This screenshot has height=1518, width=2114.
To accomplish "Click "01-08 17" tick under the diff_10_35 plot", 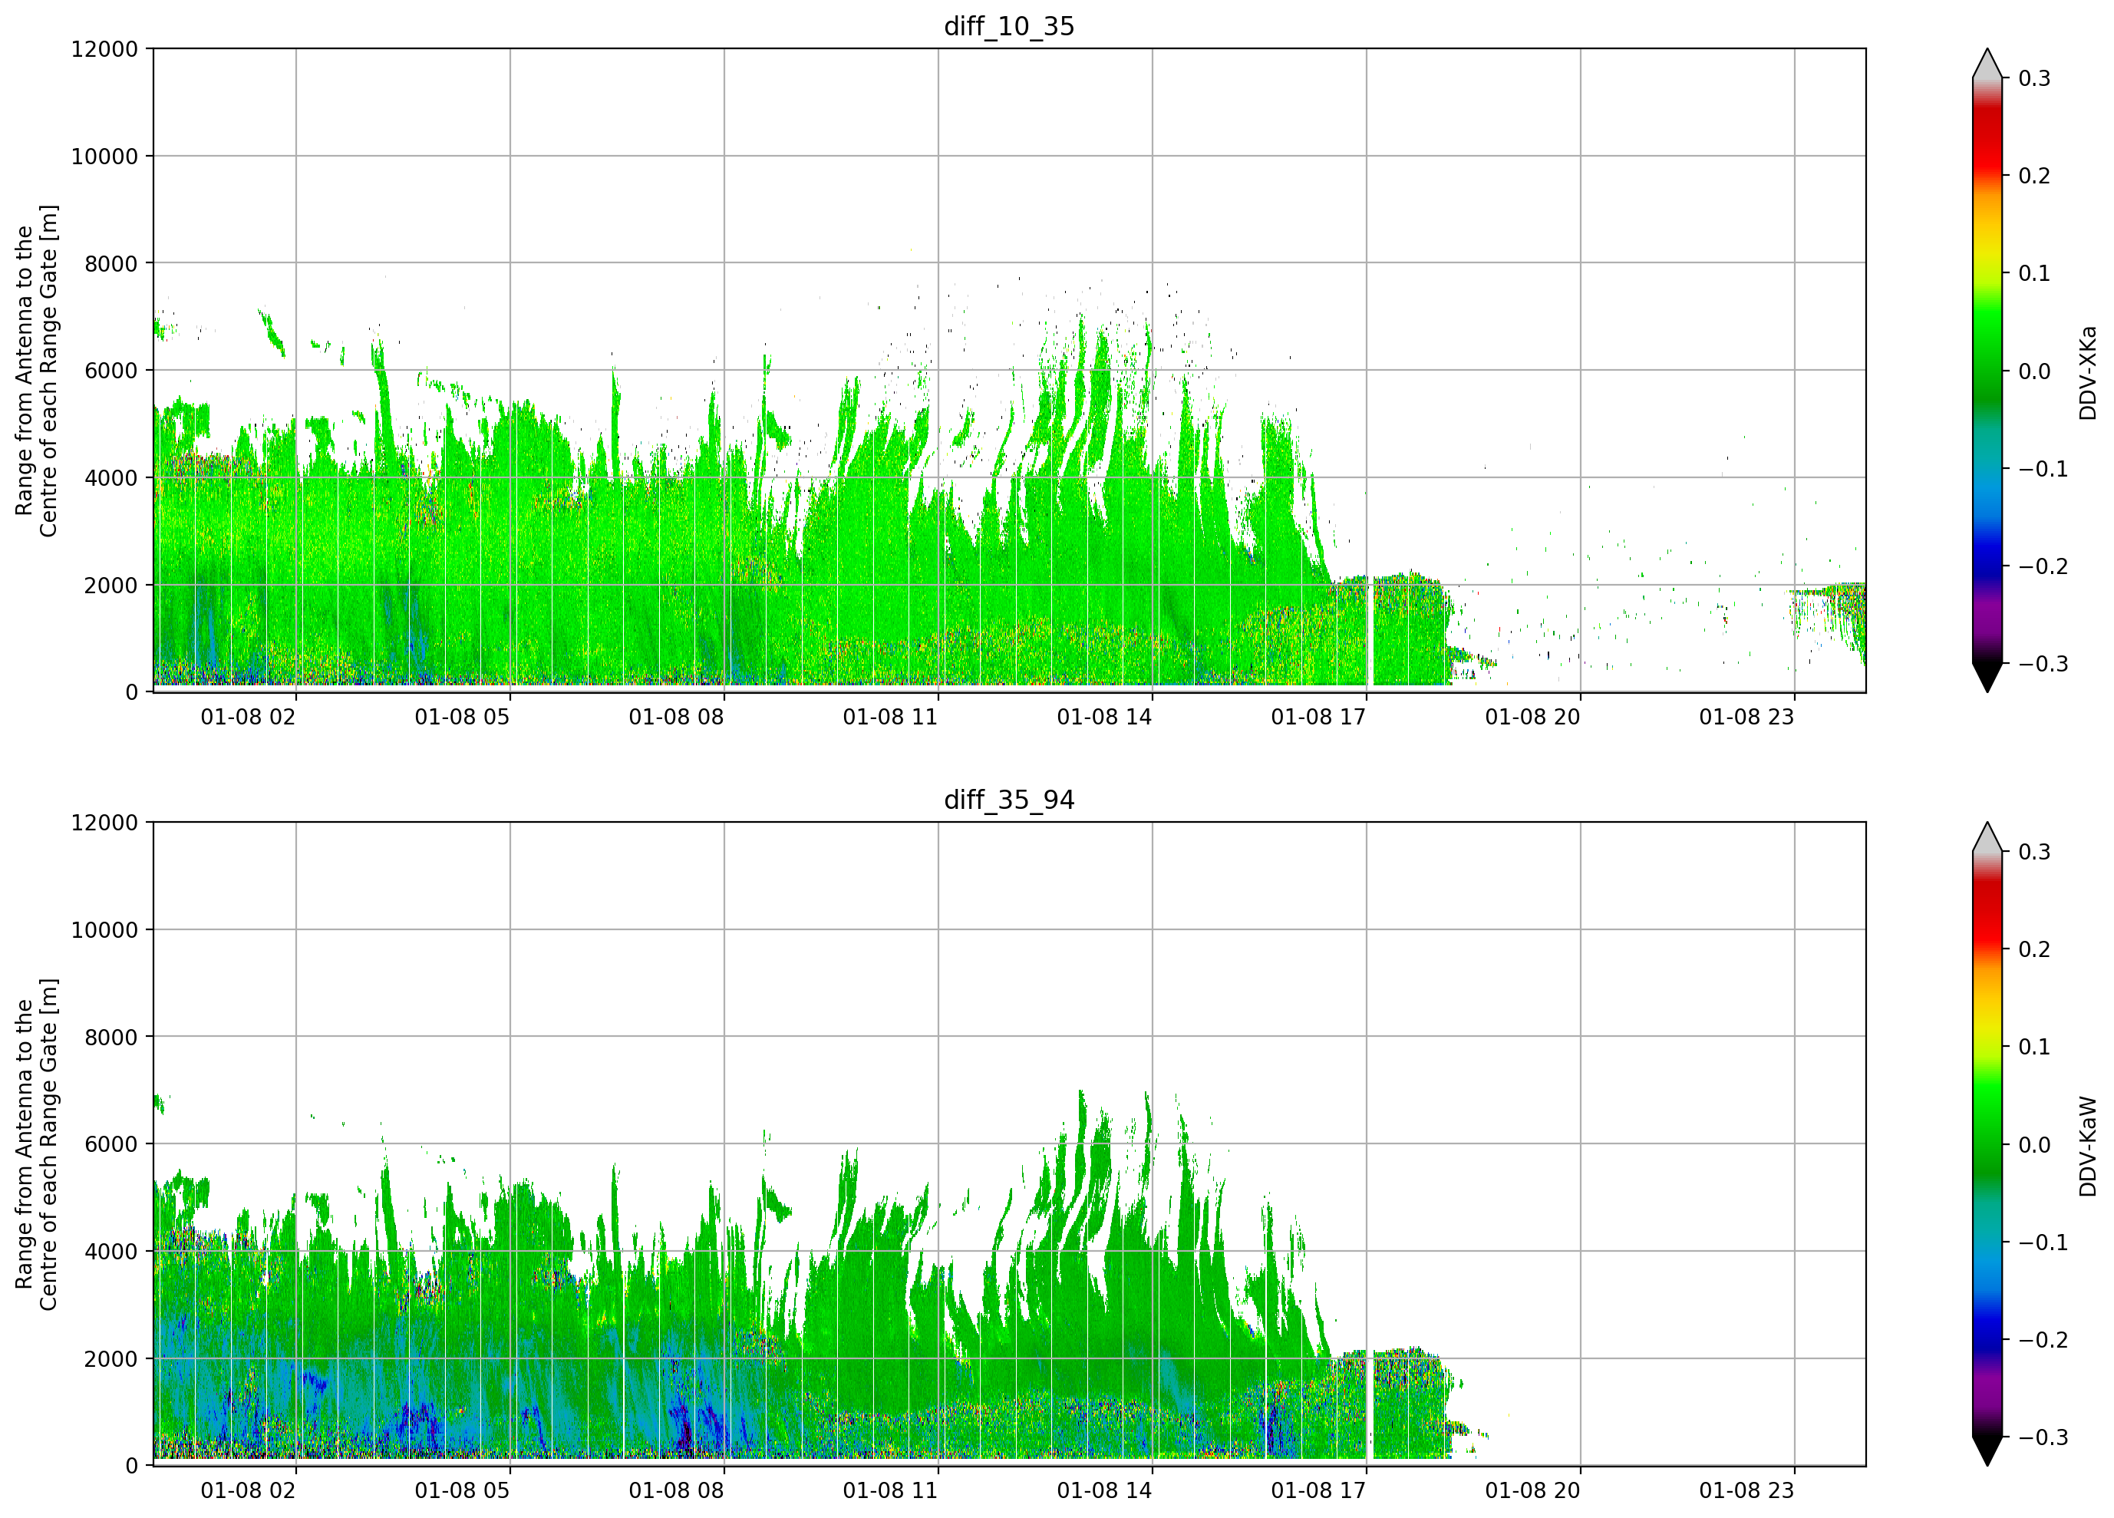I will [x=1319, y=717].
